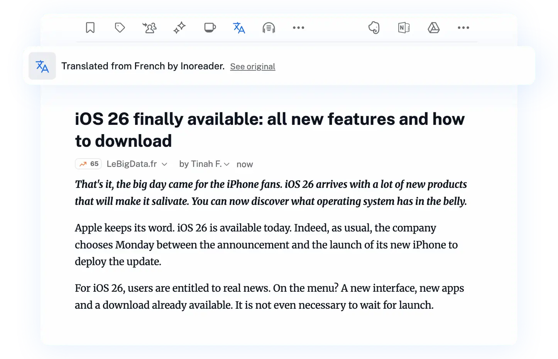The image size is (558, 359).
Task: Toggle the translate icon in the toolbar
Action: (x=239, y=28)
